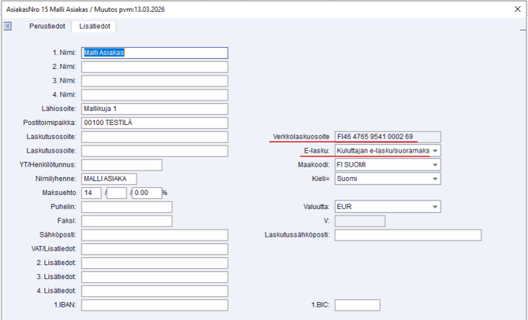Viewport: 528px width, 320px height.
Task: Select the empty 2. Nimi field
Action: 154,67
